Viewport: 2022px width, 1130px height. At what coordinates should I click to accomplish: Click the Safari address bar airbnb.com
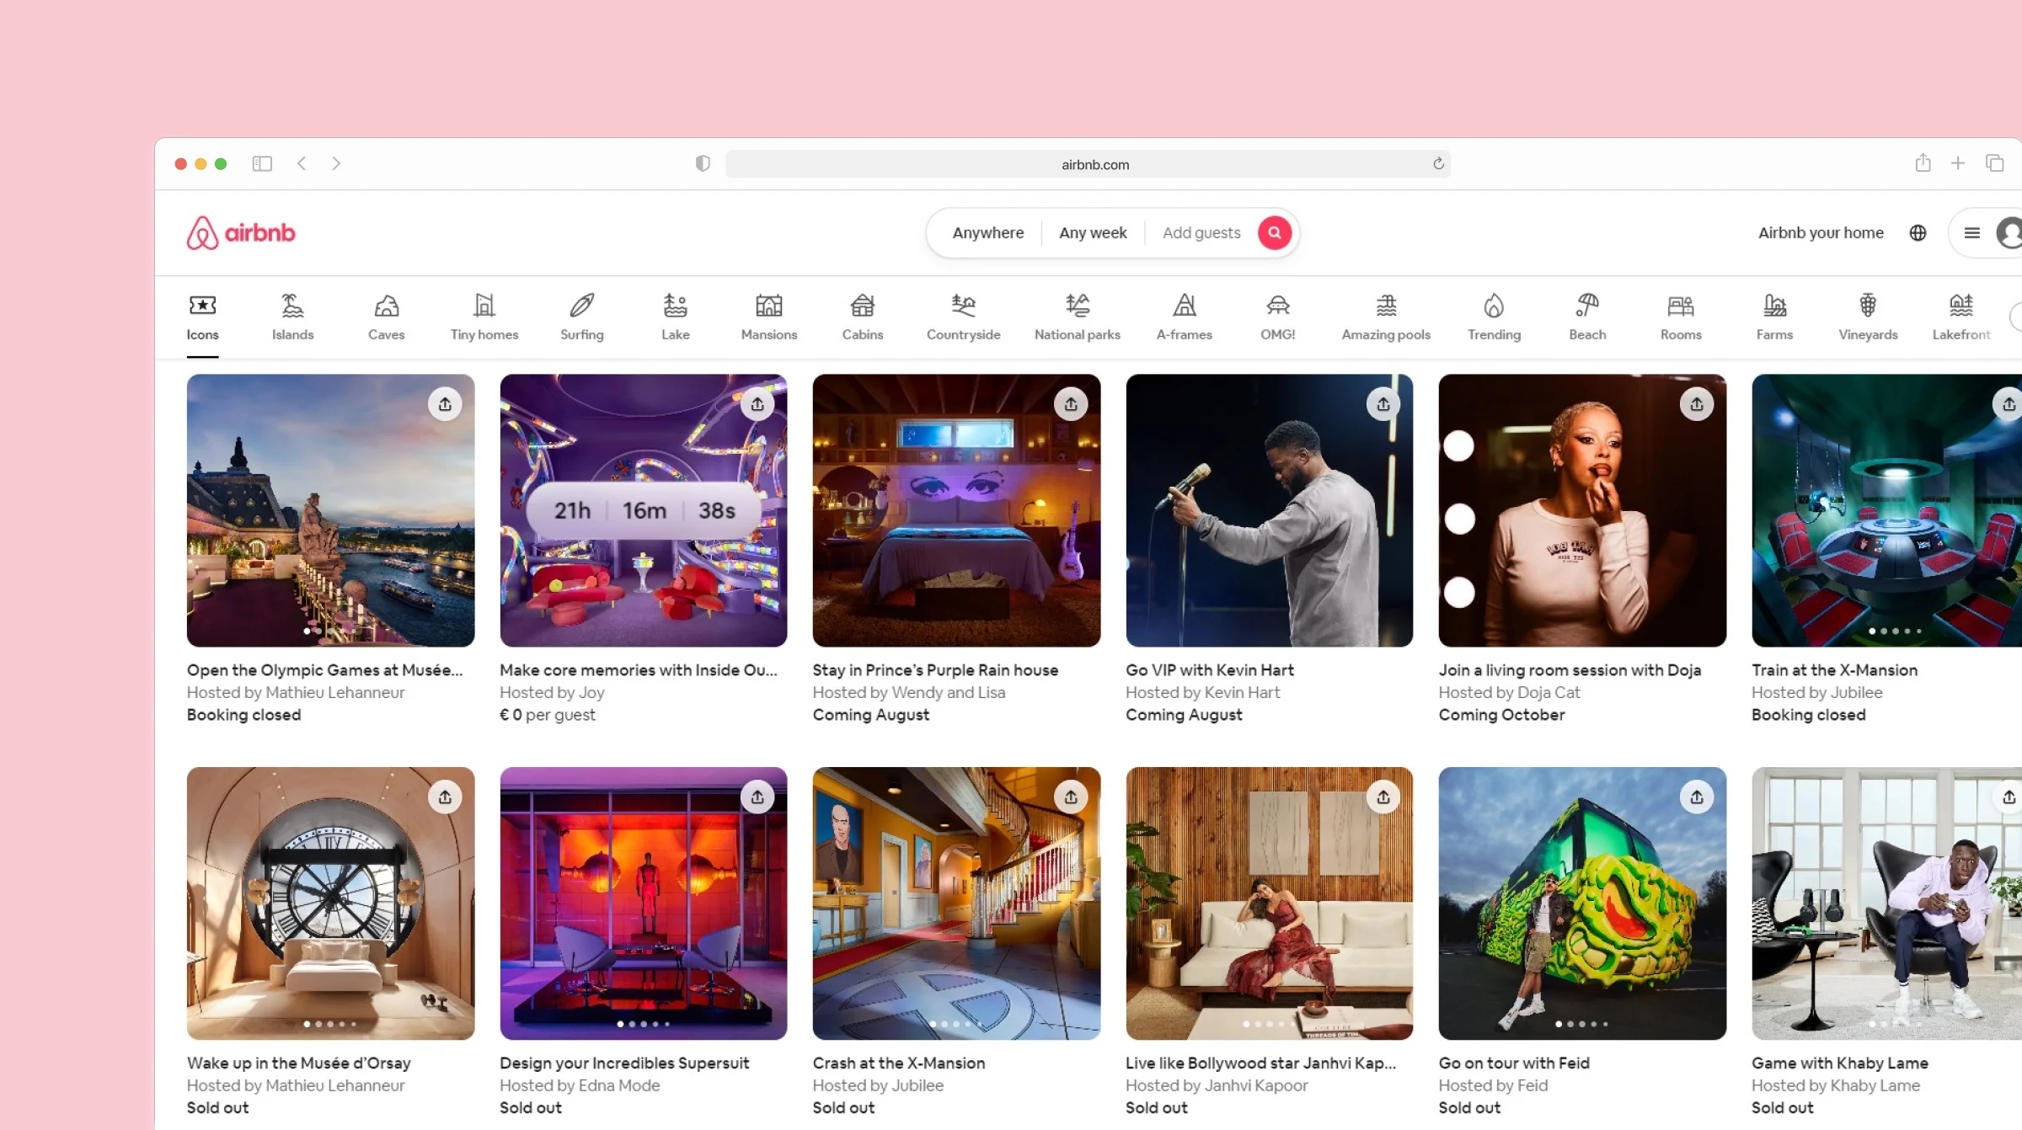coord(1088,164)
